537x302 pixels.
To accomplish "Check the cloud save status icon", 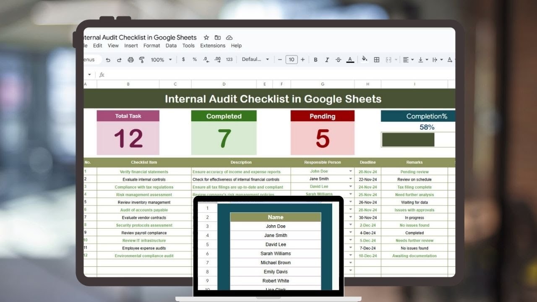I will [x=229, y=37].
